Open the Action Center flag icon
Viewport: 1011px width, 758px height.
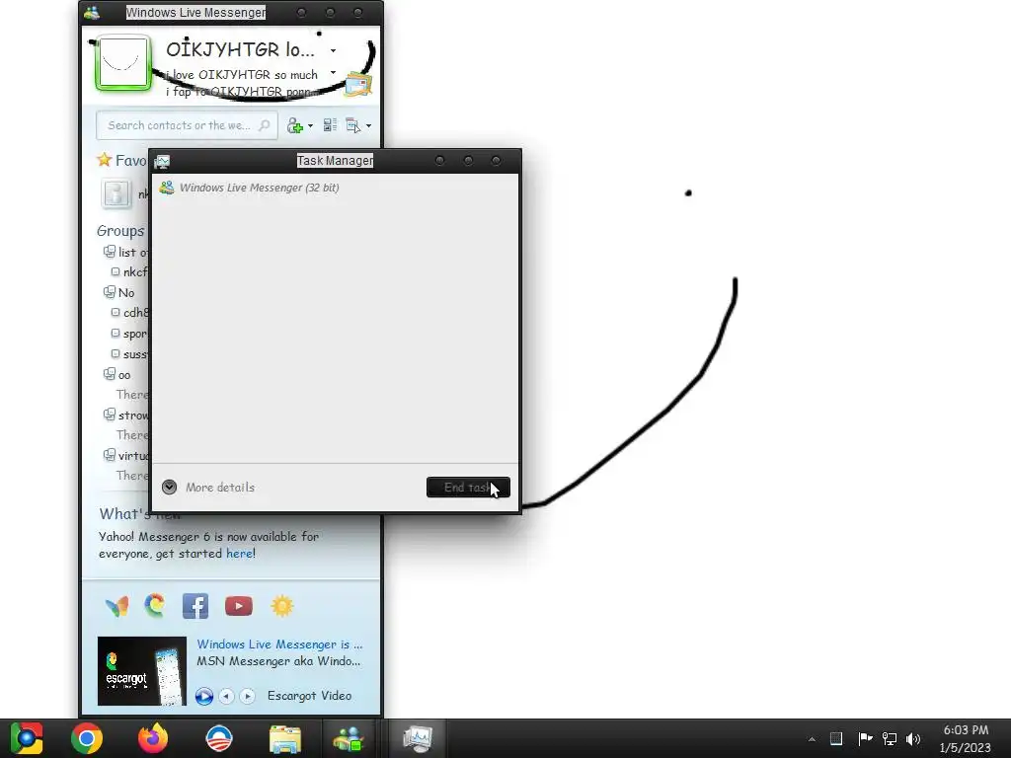(x=865, y=738)
